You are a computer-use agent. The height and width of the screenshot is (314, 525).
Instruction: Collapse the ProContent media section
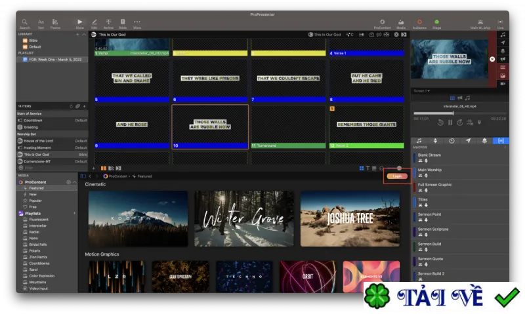[x=75, y=182]
